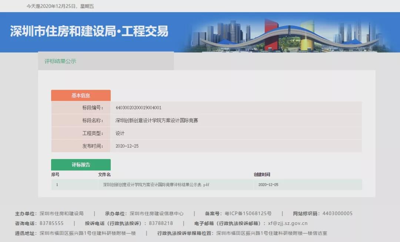Viewport: 400px width, 242px height.
Task: Click the 发布时间 value 2020-12-25
Action: (x=127, y=146)
